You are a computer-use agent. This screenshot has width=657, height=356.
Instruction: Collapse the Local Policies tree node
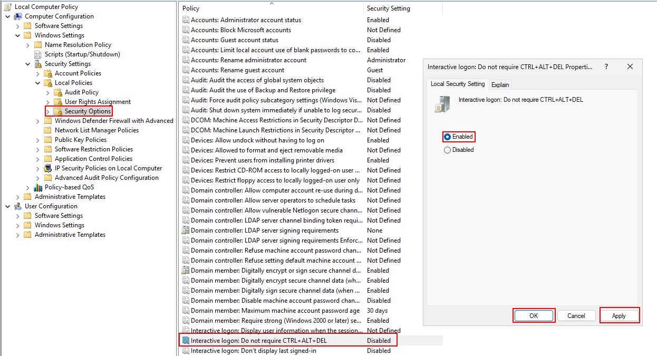pos(38,83)
